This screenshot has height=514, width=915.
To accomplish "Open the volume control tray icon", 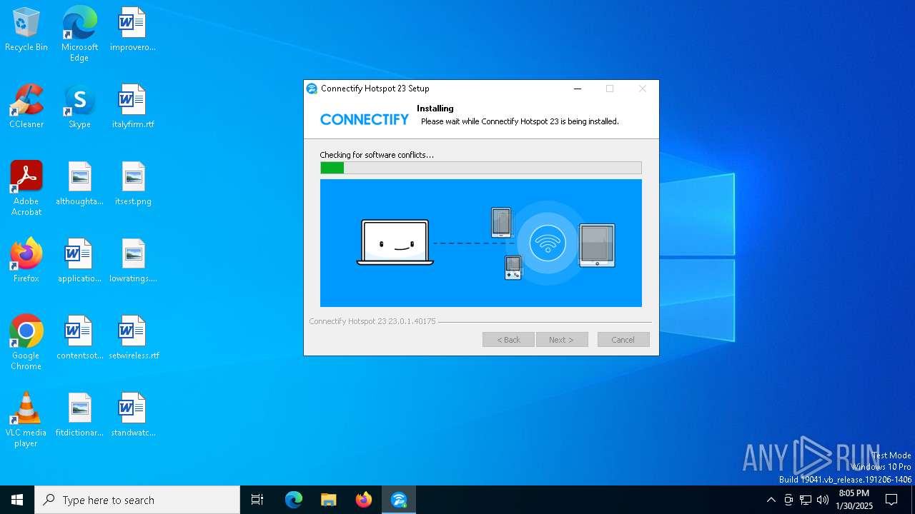I will point(823,500).
